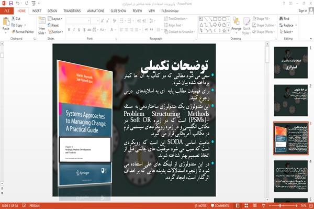The height and width of the screenshot is (209, 314).
Task: Switch to Slide Sorter view in status bar
Action: coord(246,205)
